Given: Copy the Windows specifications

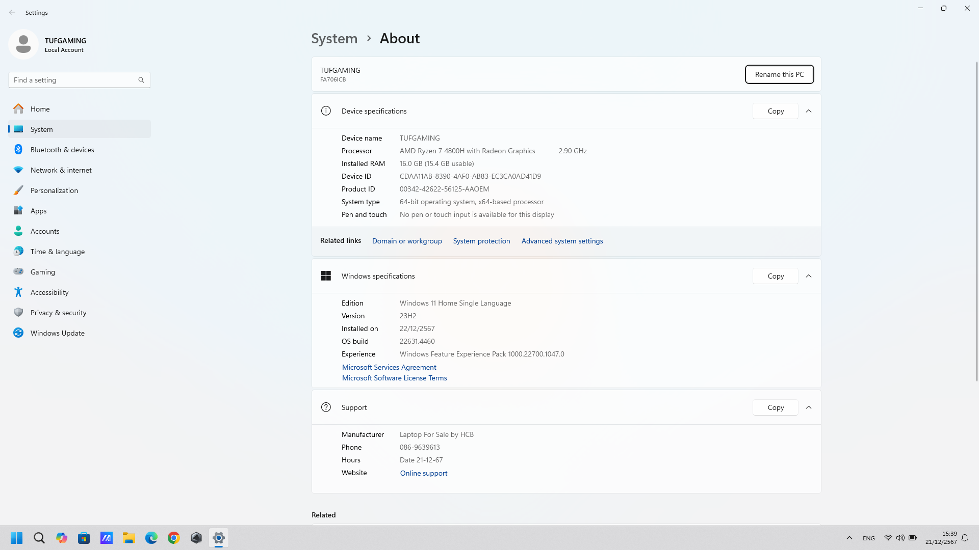Looking at the screenshot, I should (x=776, y=276).
